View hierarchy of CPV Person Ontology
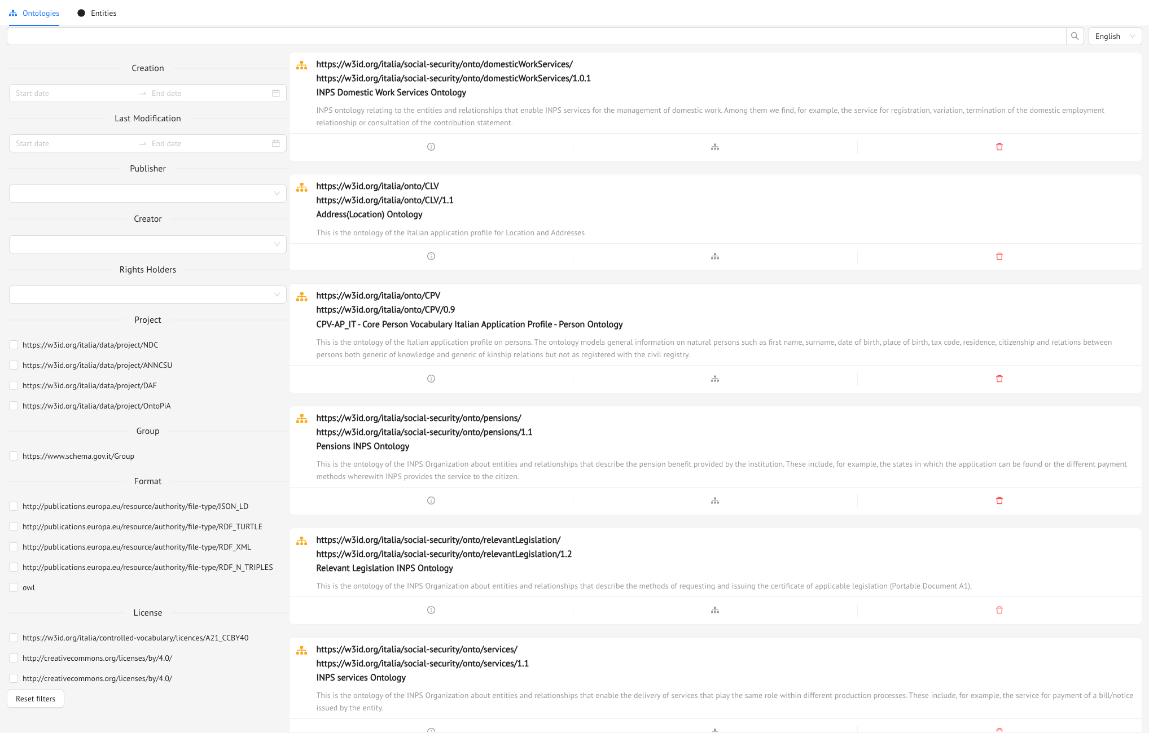 pyautogui.click(x=715, y=379)
